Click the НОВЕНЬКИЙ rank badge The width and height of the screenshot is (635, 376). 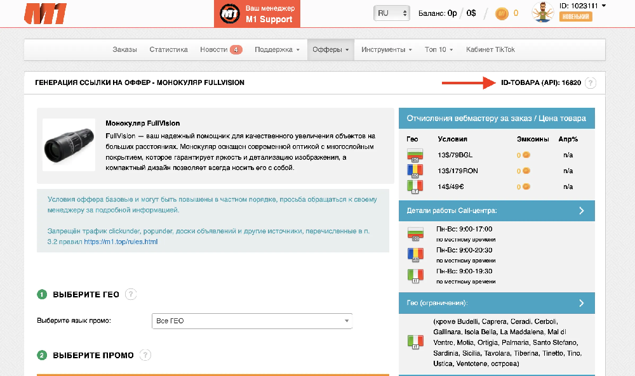point(575,16)
